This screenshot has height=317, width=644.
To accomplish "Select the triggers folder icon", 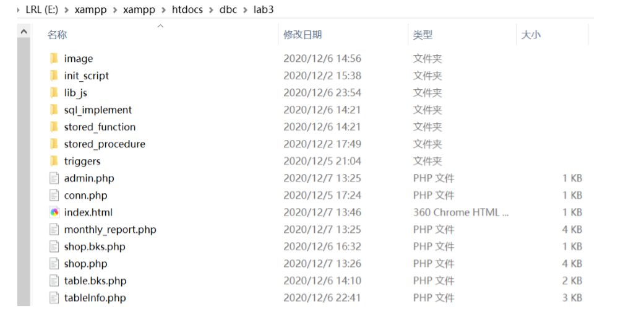I will click(54, 161).
